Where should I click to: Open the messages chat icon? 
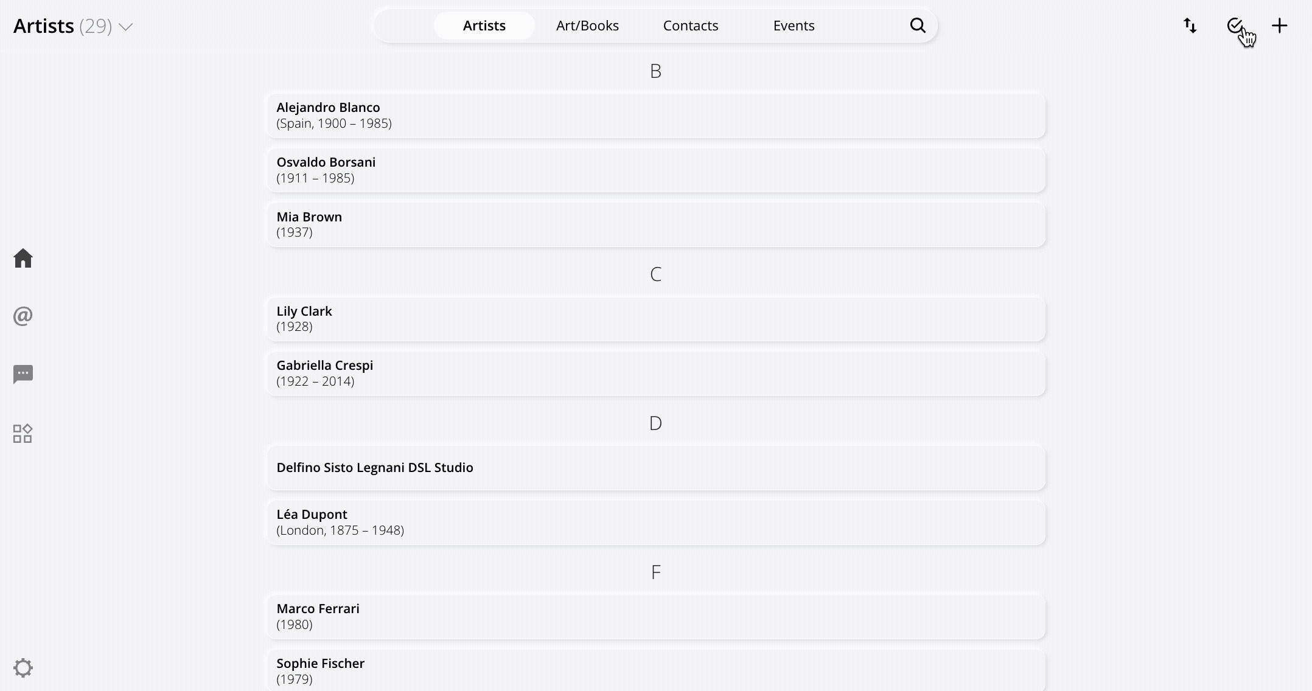pyautogui.click(x=23, y=373)
